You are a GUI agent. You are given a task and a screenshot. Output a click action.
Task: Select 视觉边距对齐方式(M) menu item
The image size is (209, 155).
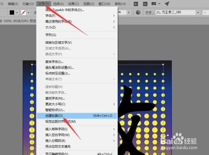pos(77,121)
